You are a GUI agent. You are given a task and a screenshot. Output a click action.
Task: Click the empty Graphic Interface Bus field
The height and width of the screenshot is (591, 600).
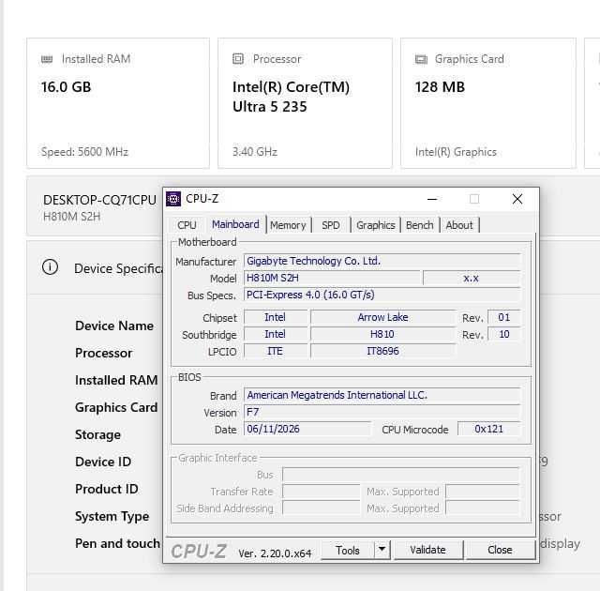400,475
